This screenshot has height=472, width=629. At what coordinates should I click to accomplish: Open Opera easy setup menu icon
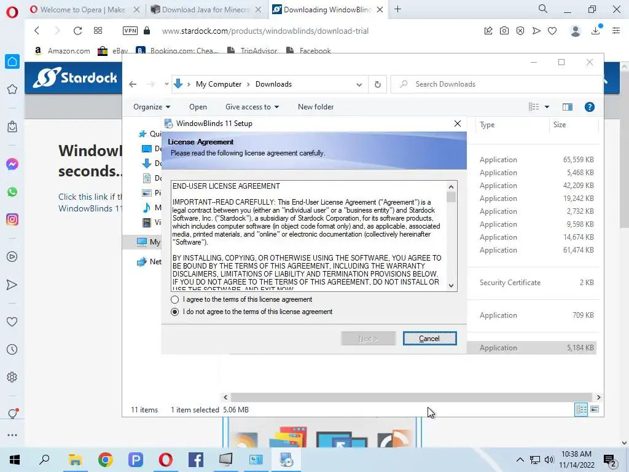click(616, 31)
